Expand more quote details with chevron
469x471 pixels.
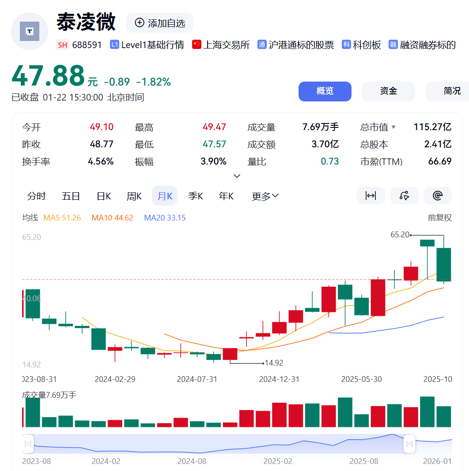point(237,176)
